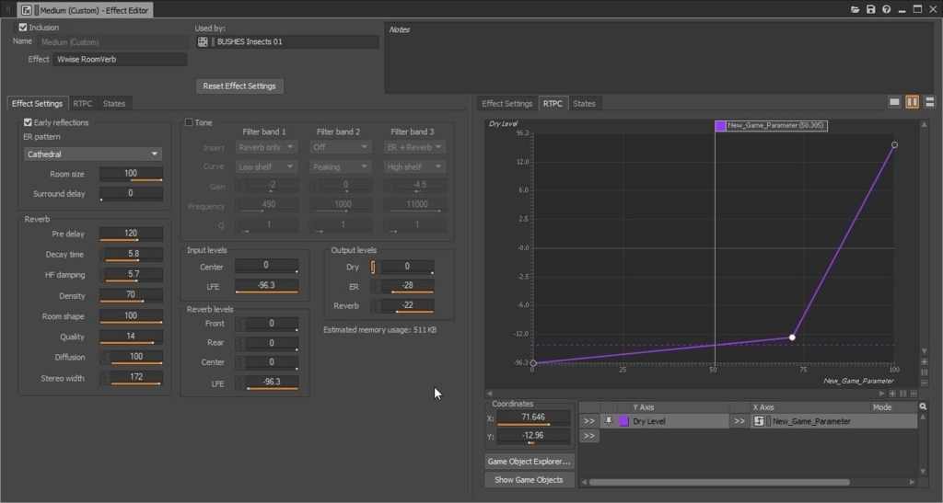Image resolution: width=943 pixels, height=503 pixels.
Task: Select right panel Effect Settings tab
Action: click(507, 103)
